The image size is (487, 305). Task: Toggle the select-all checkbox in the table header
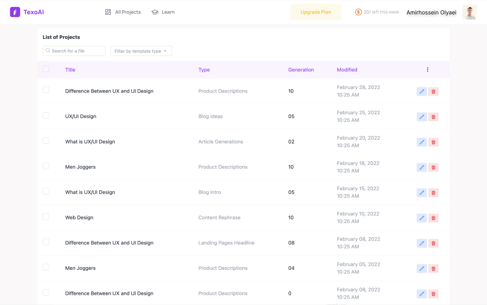(x=46, y=69)
